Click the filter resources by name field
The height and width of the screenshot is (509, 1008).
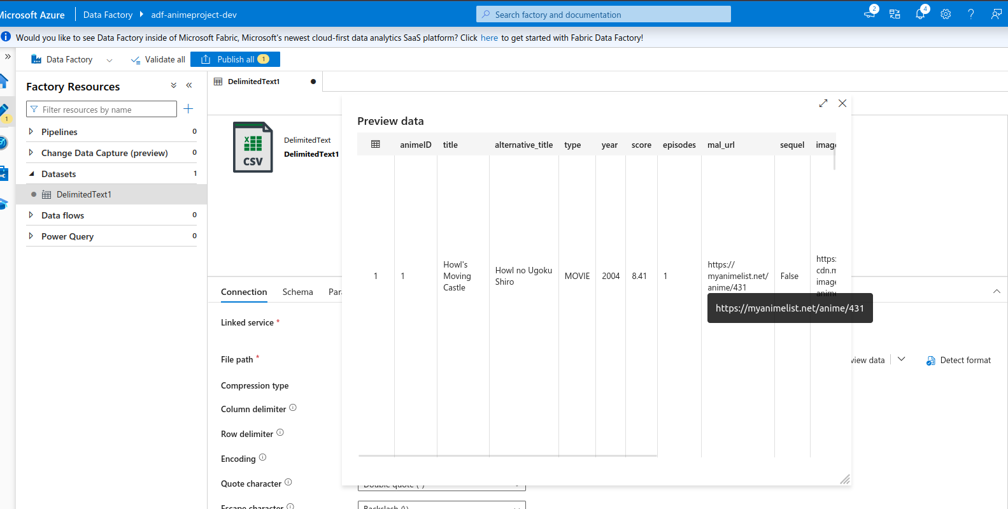pos(101,109)
